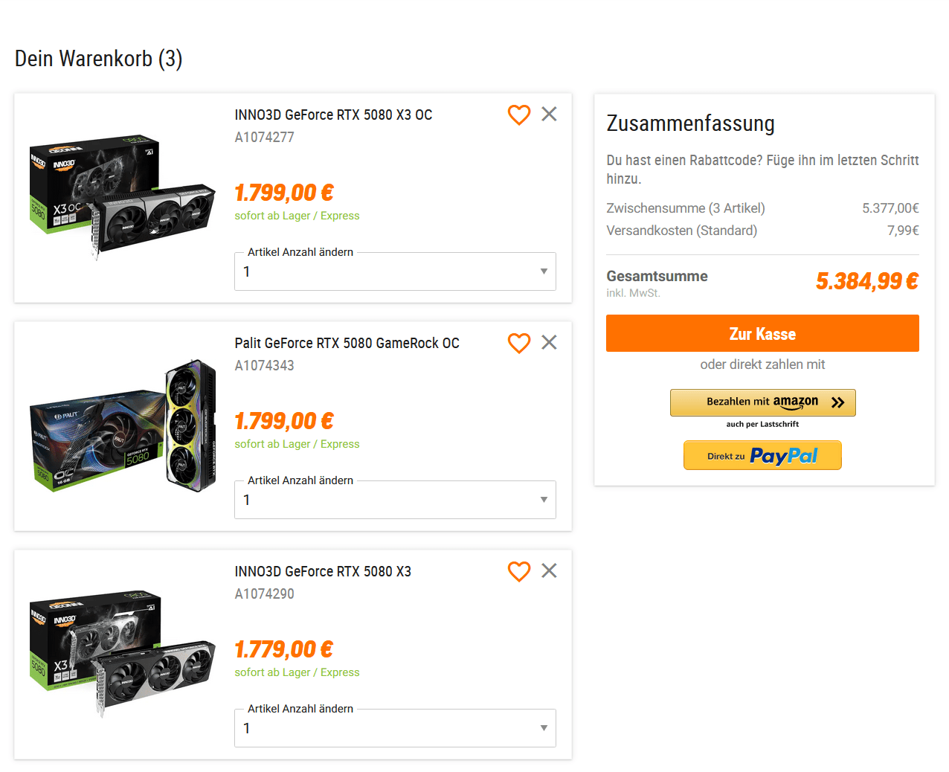The width and height of the screenshot is (949, 772).
Task: Change quantity of Palit GameRock OC
Action: click(x=395, y=500)
